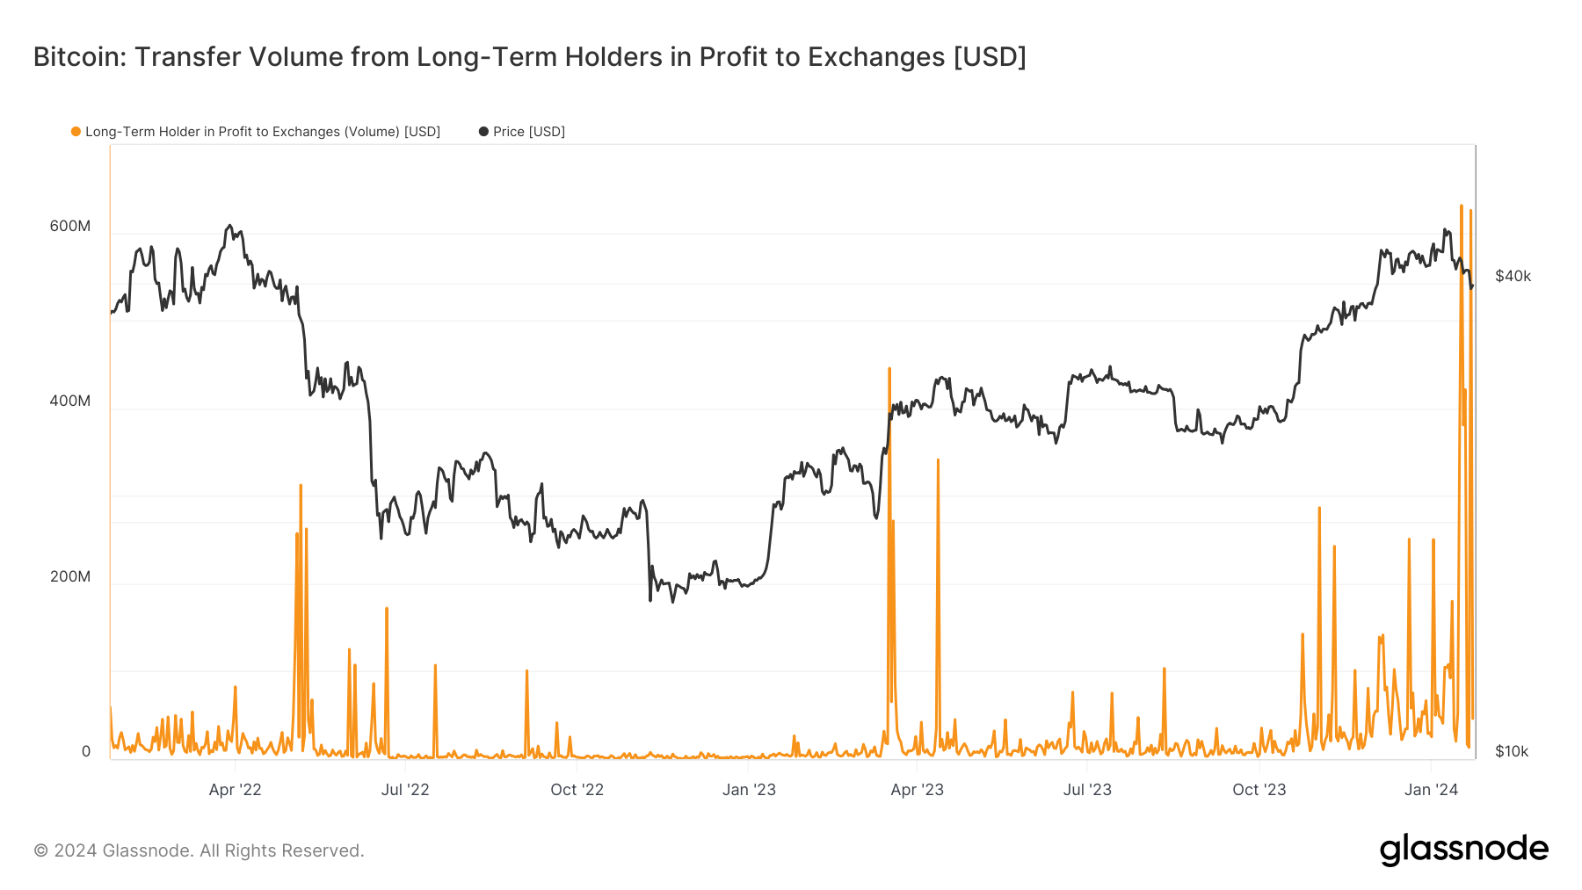Toggle the Price [USD] legend label
Viewport: 1582px width, 890px height.
point(528,132)
